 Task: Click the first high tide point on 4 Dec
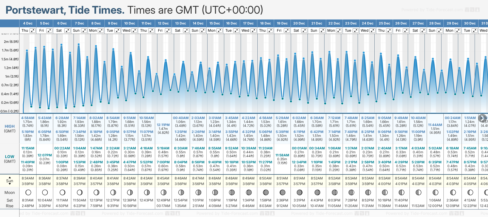click(27, 51)
